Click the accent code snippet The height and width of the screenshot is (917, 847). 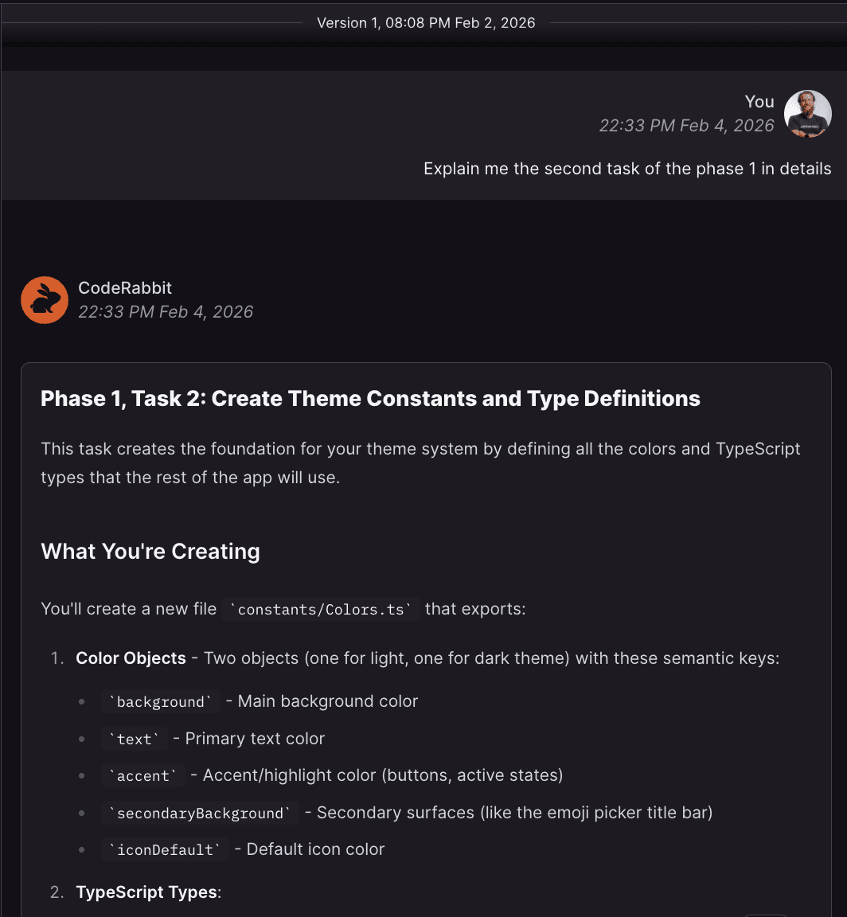(143, 776)
